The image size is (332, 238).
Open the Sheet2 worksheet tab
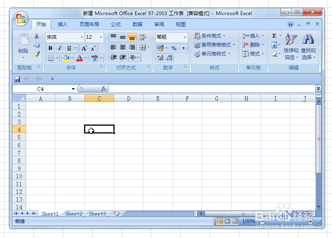pos(73,214)
